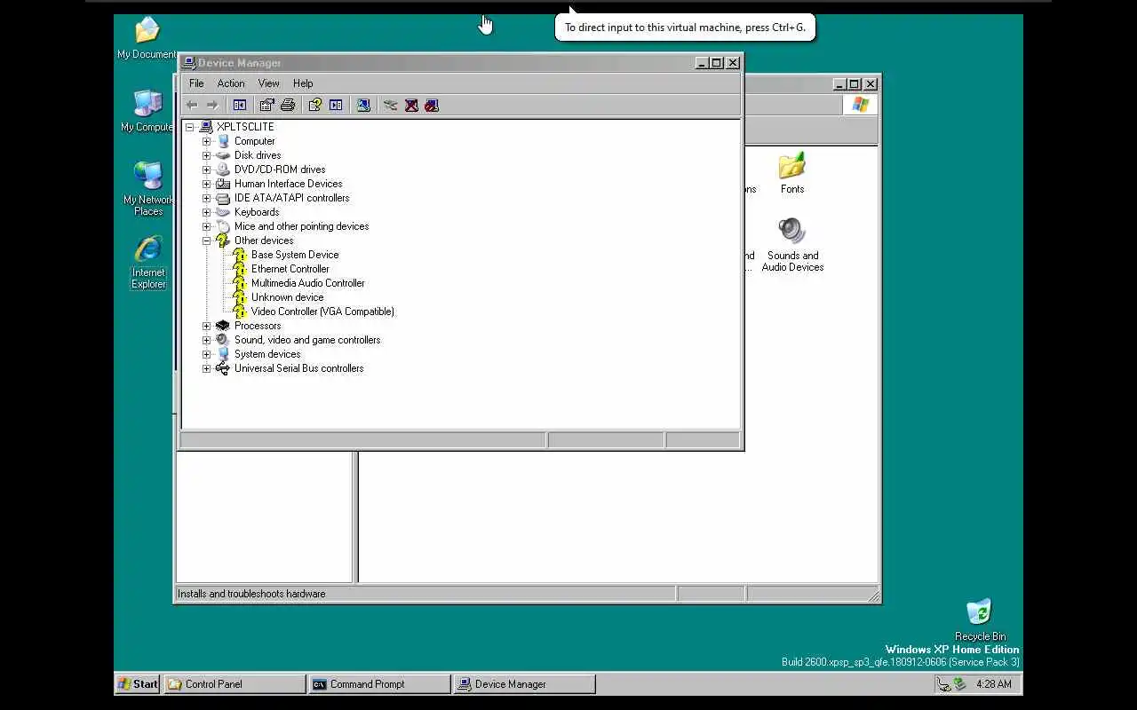Image resolution: width=1137 pixels, height=710 pixels.
Task: Select 'Mice and other pointing devices' label
Action: (301, 226)
